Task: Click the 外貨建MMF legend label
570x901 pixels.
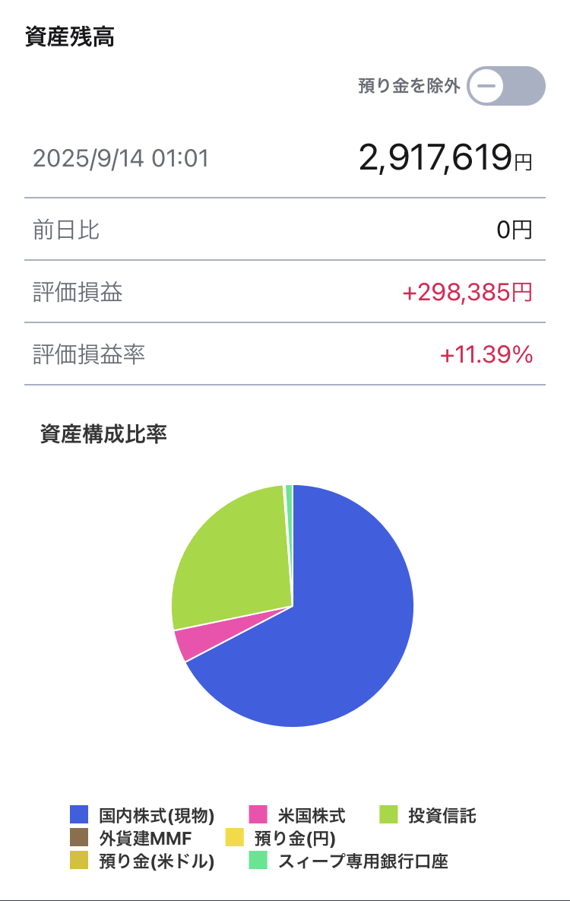Action: [x=145, y=838]
